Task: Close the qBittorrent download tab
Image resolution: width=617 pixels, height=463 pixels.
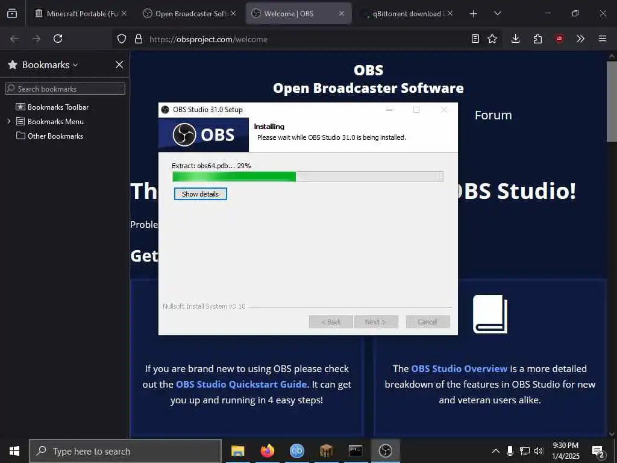Action: pos(450,13)
